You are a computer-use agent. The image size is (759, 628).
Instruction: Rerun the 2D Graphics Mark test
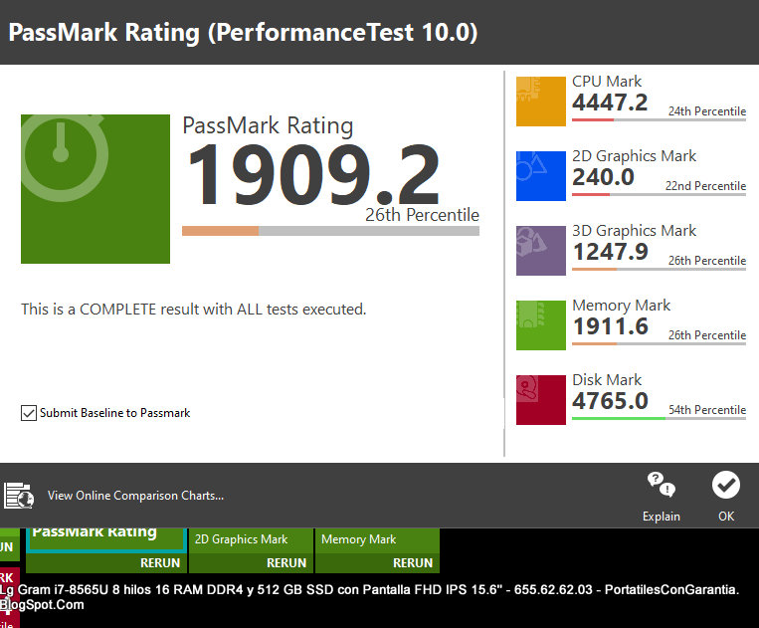pyautogui.click(x=286, y=562)
